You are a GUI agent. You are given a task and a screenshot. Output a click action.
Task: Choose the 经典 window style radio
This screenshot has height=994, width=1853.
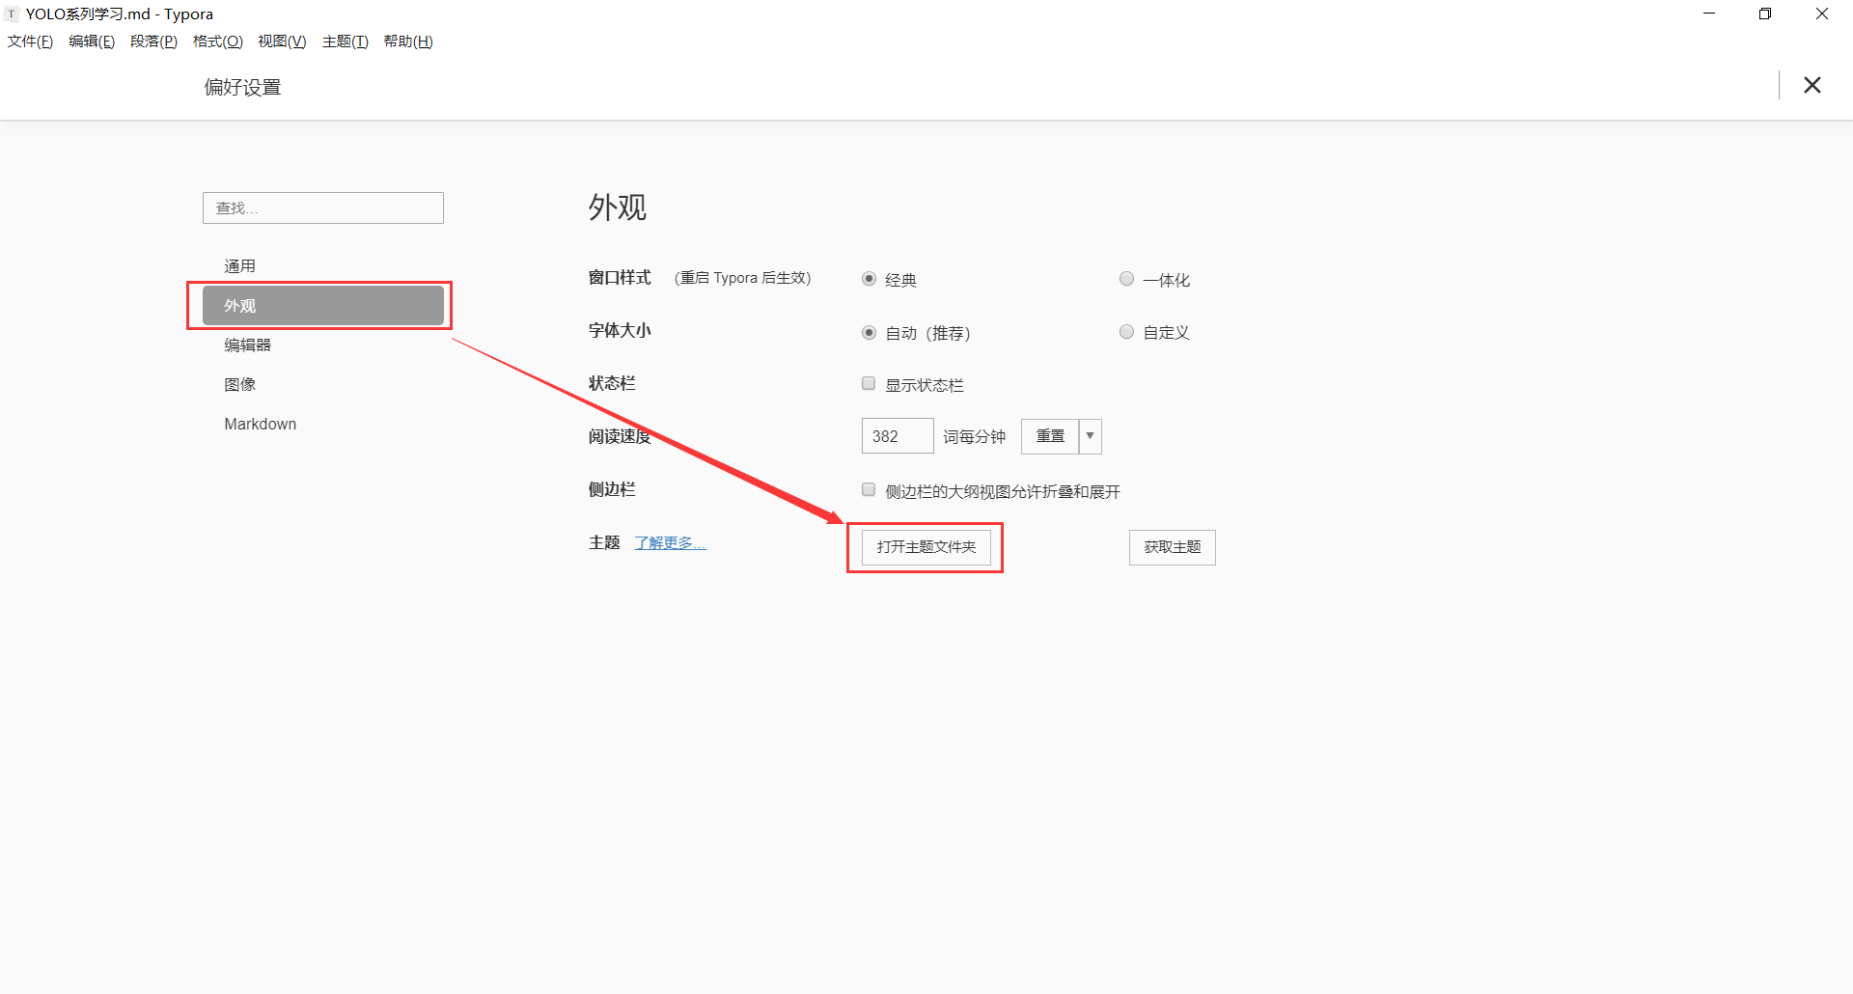[869, 279]
